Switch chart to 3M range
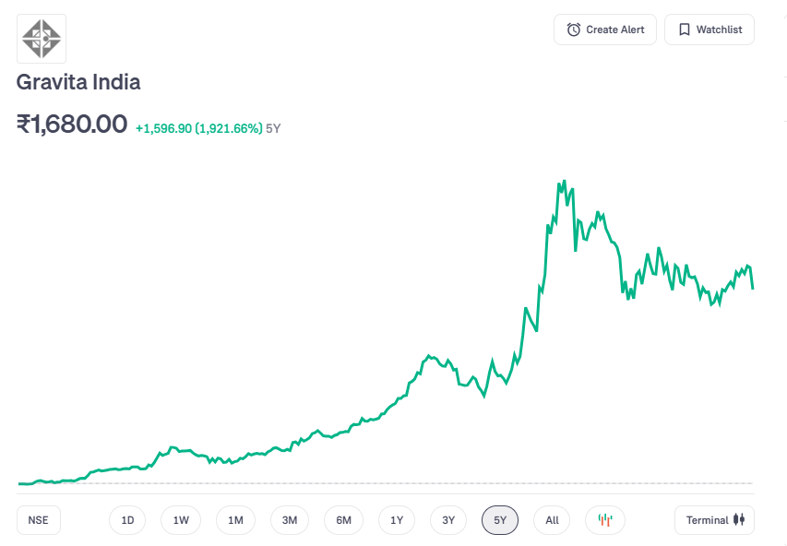787x546 pixels. pos(290,520)
